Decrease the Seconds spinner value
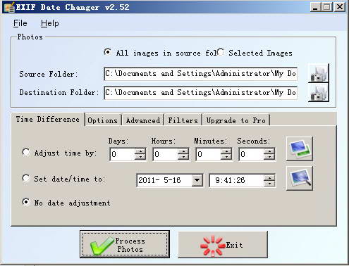Screen dimensions: 349x266 coord(269,157)
